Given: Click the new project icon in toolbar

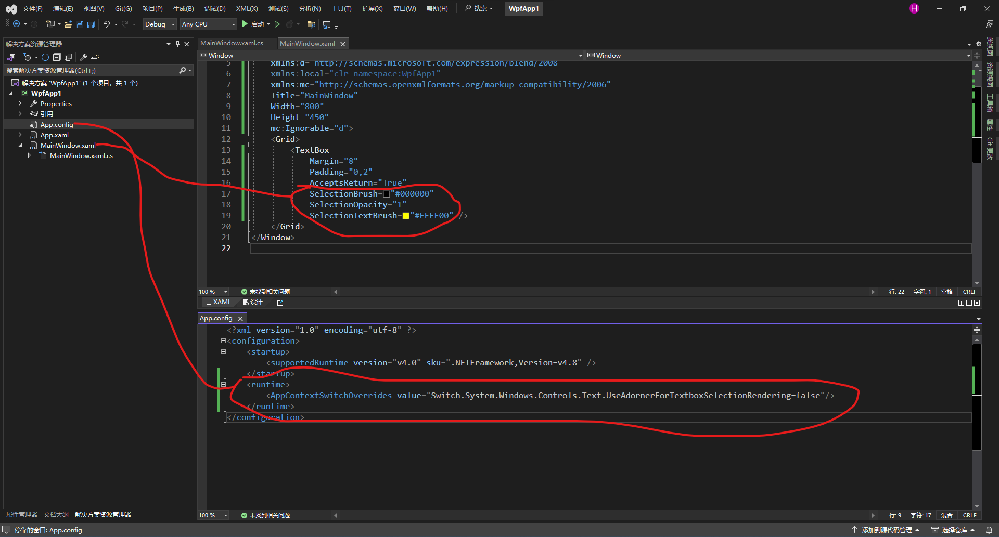Looking at the screenshot, I should click(50, 24).
